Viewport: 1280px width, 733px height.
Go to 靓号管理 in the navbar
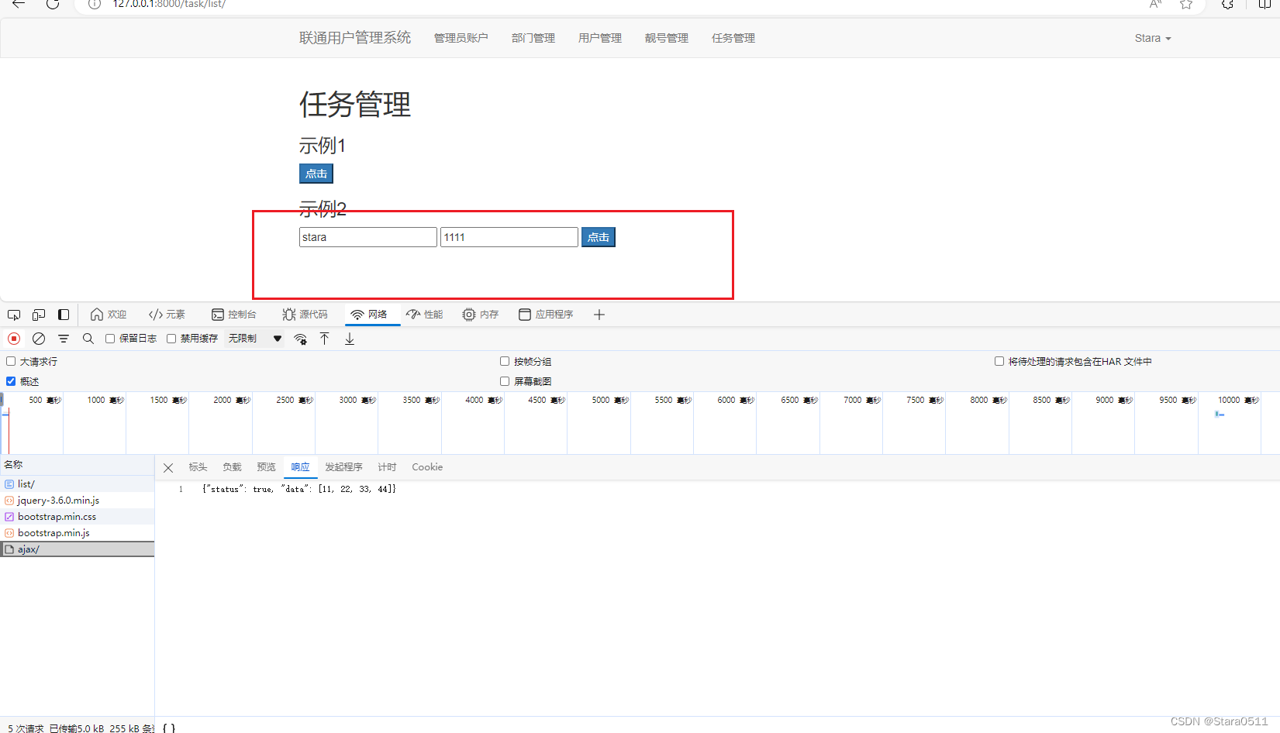[667, 38]
